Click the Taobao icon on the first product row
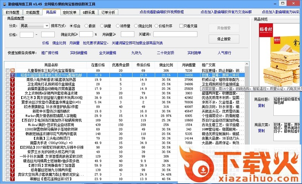 (12, 70)
